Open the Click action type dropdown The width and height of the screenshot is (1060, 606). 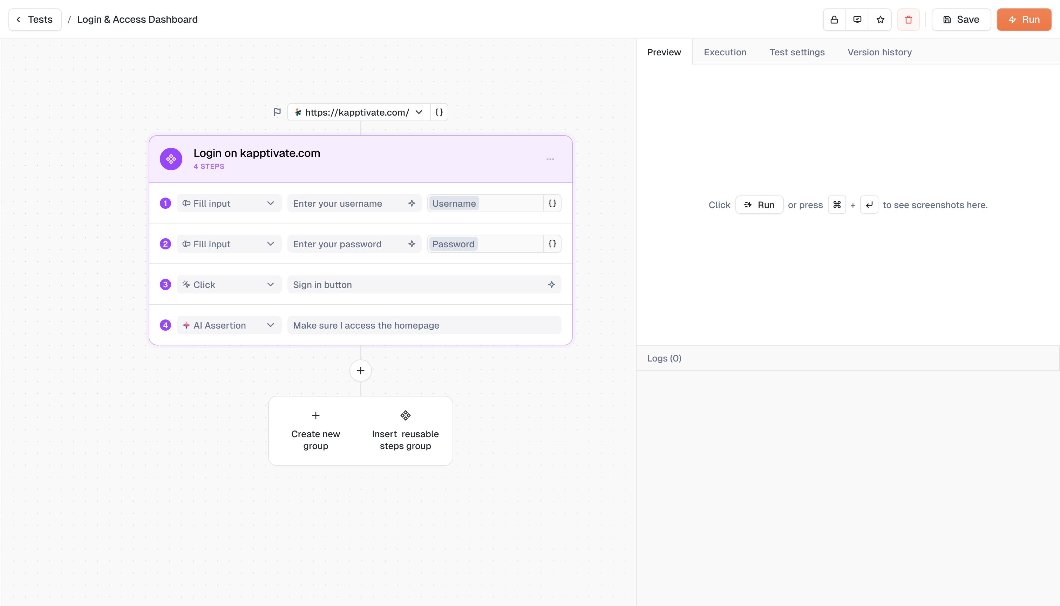point(229,285)
